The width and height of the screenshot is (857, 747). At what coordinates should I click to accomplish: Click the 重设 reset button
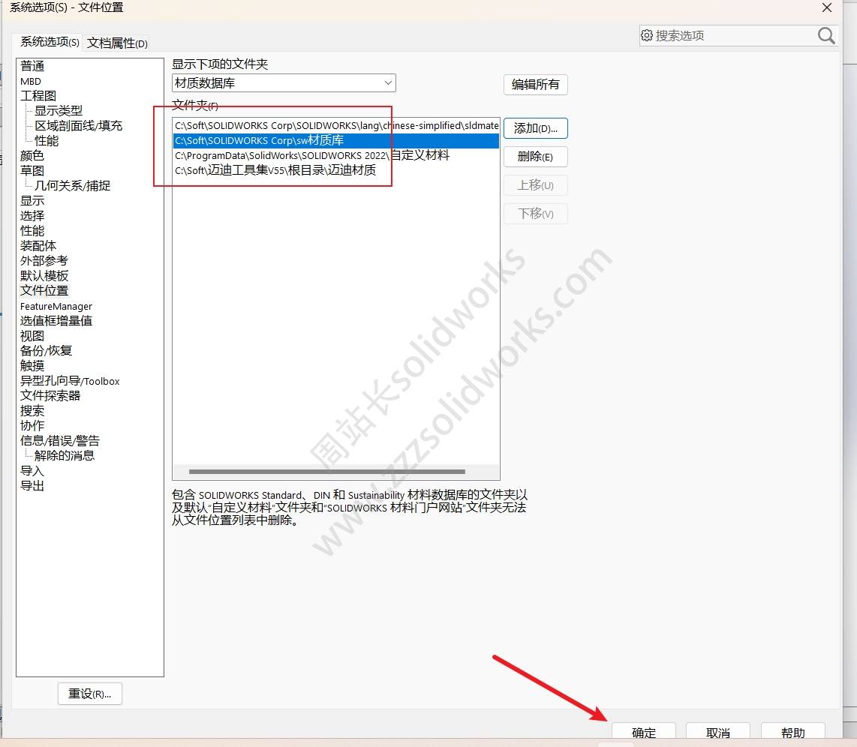[89, 694]
